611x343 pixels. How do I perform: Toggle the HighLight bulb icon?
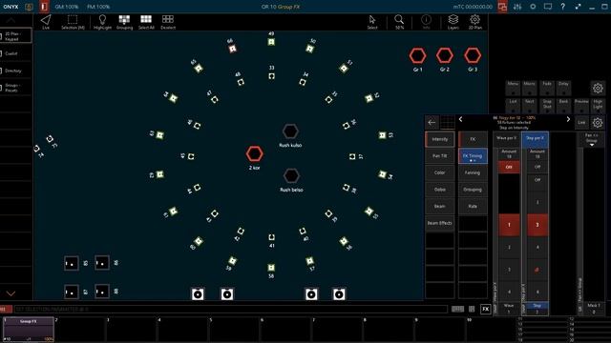point(102,22)
